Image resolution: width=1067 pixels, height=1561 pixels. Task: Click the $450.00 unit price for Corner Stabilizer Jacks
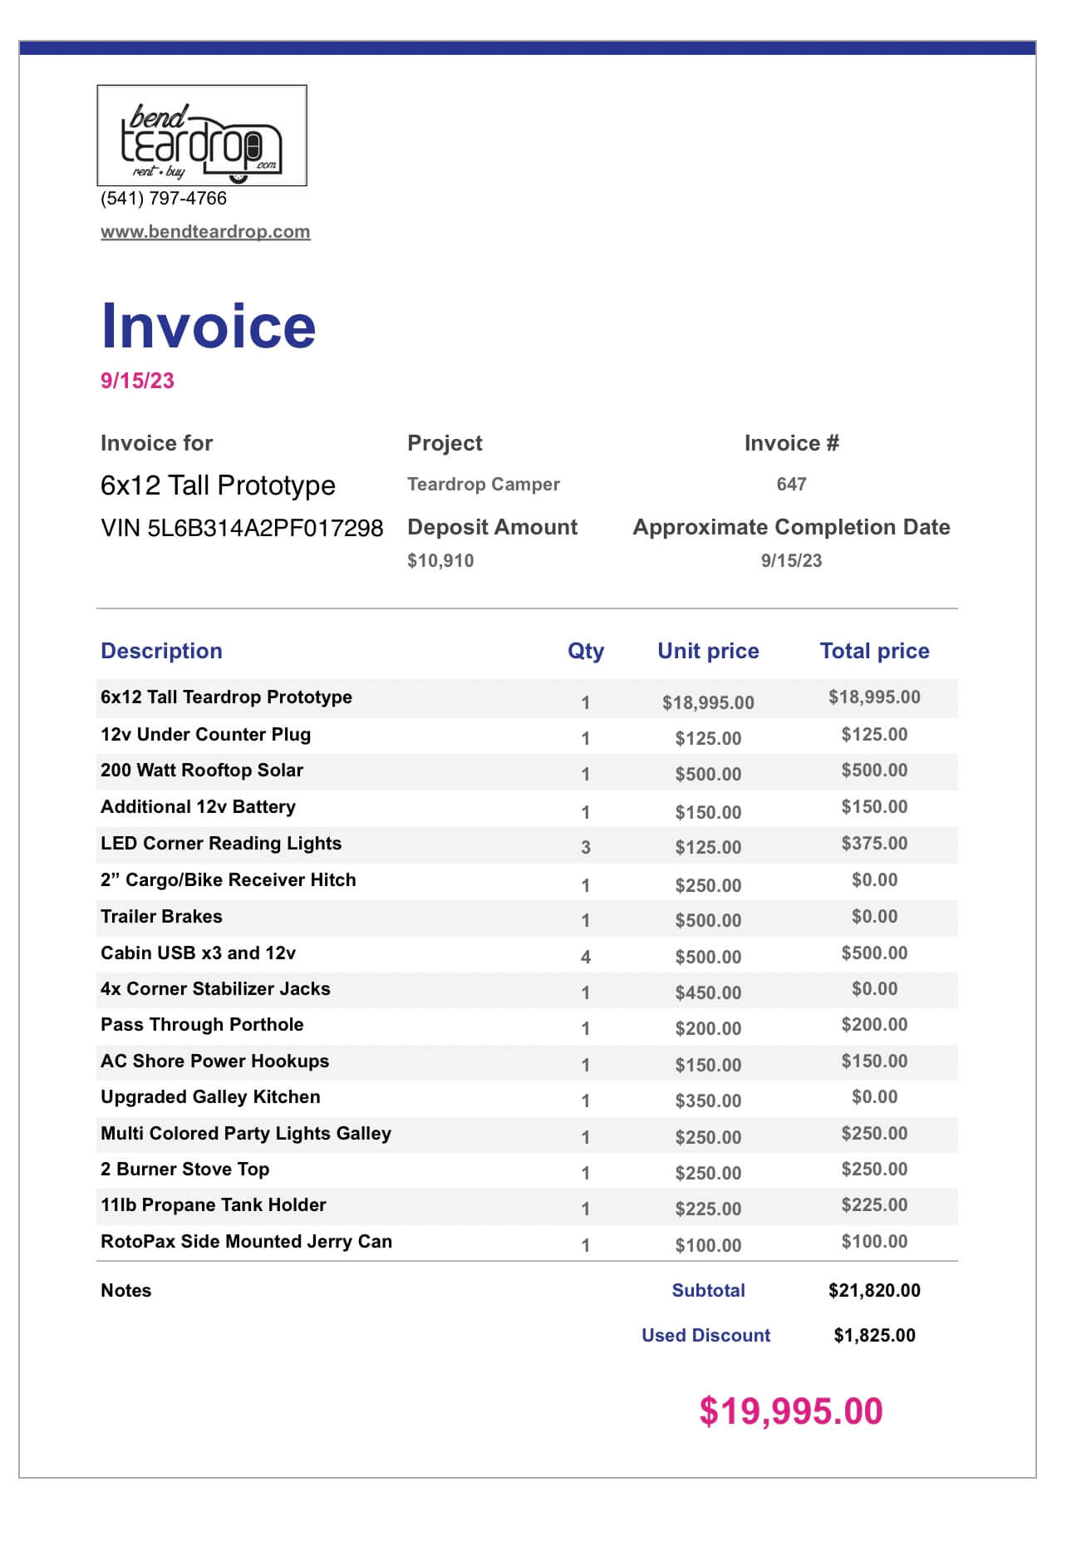coord(708,993)
